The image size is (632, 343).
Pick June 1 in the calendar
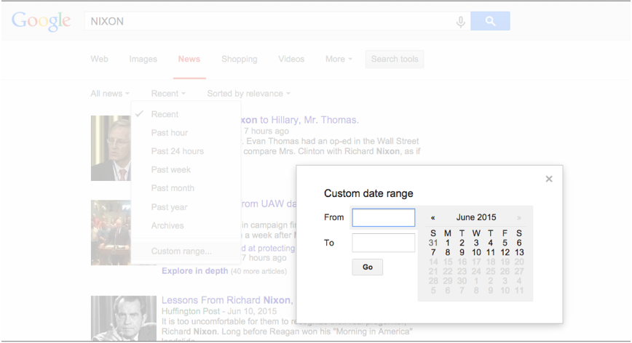447,243
